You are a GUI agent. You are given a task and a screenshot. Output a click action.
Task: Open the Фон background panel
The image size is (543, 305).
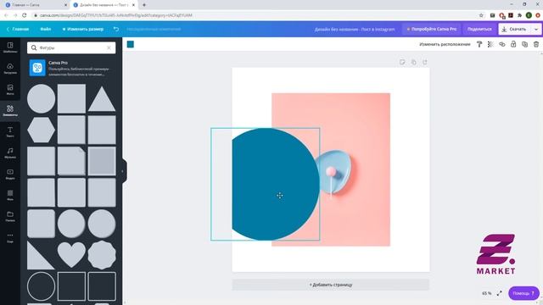10,195
